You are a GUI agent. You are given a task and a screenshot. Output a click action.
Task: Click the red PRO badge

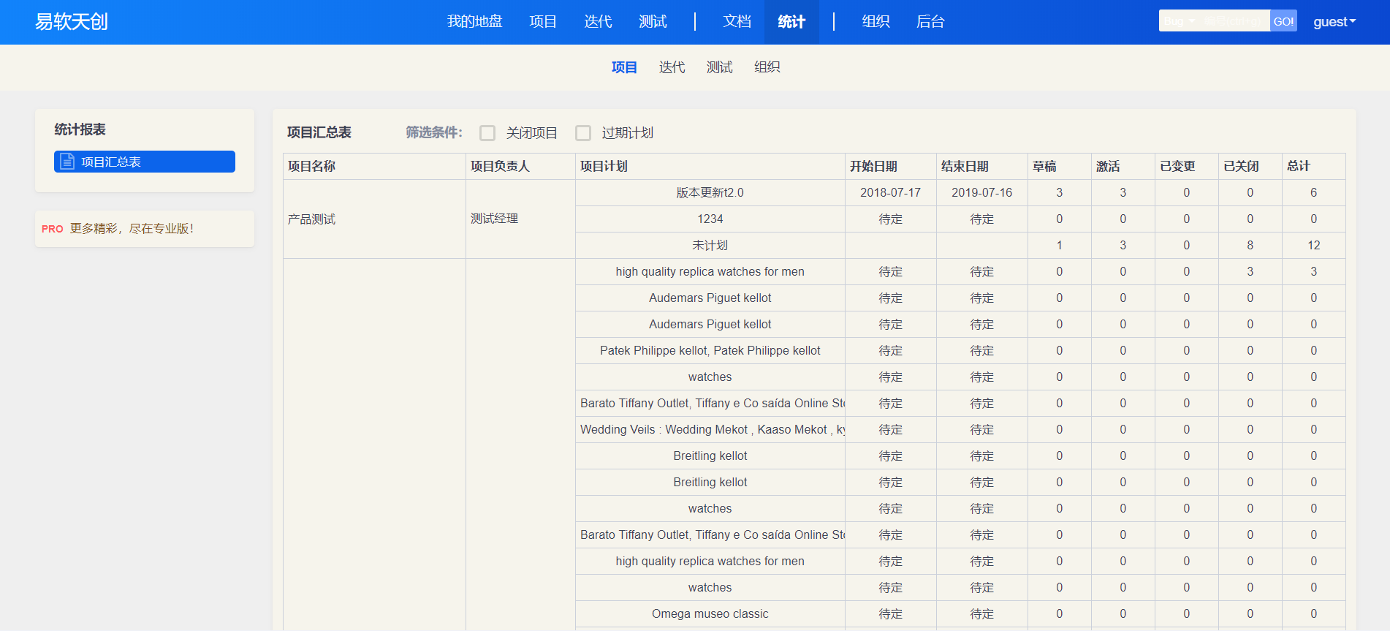click(x=52, y=229)
